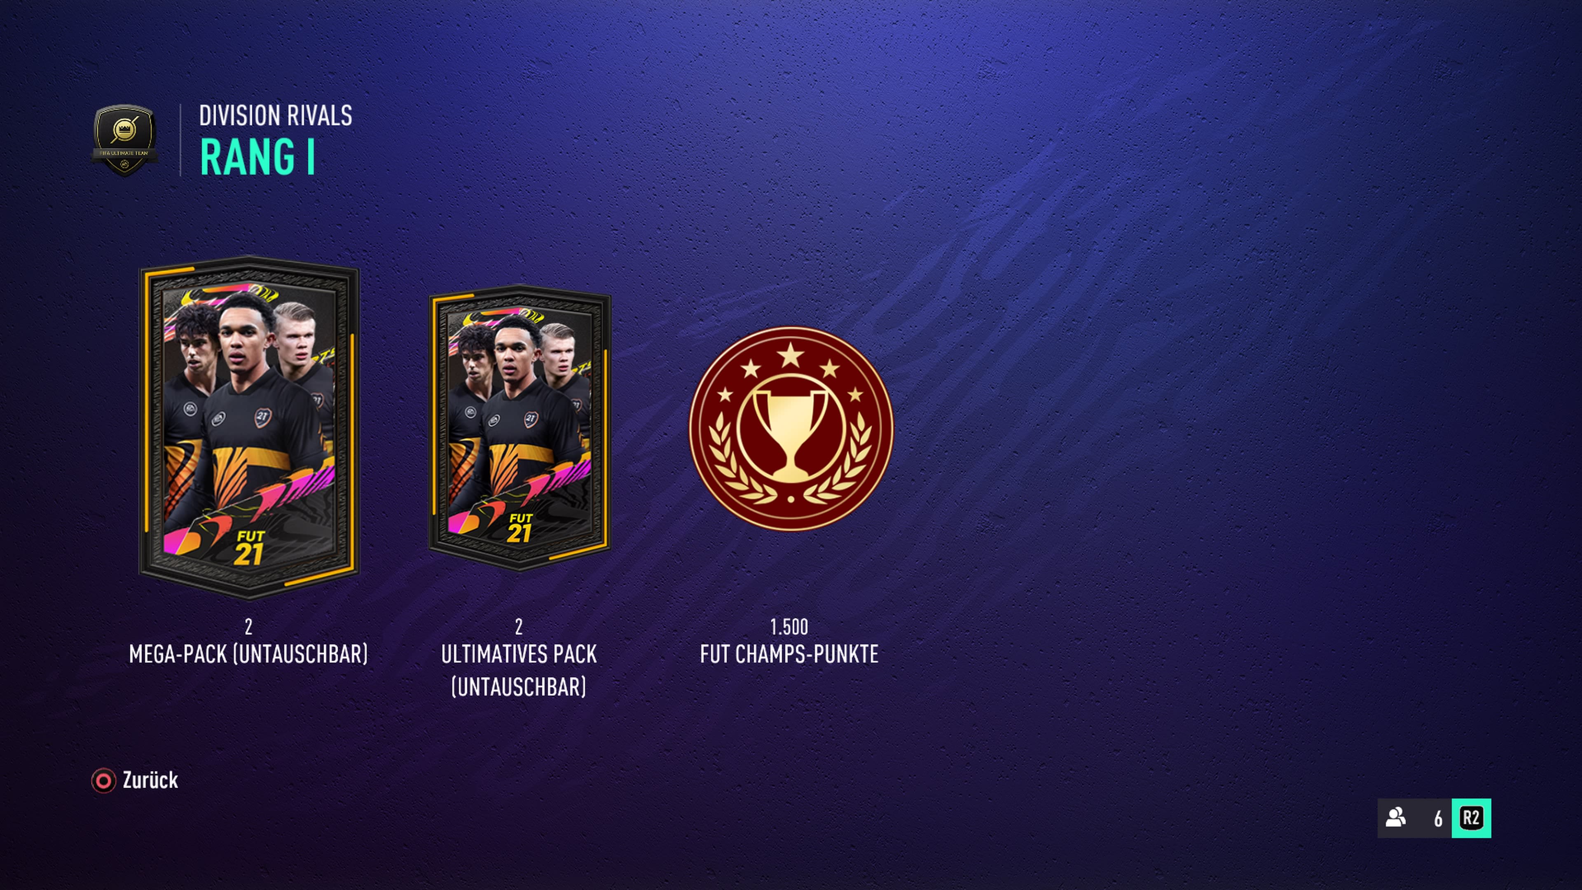Click the MEGA-PACK (UNTAUSCHBAR) label
Screen dimensions: 1582x890
tap(249, 654)
